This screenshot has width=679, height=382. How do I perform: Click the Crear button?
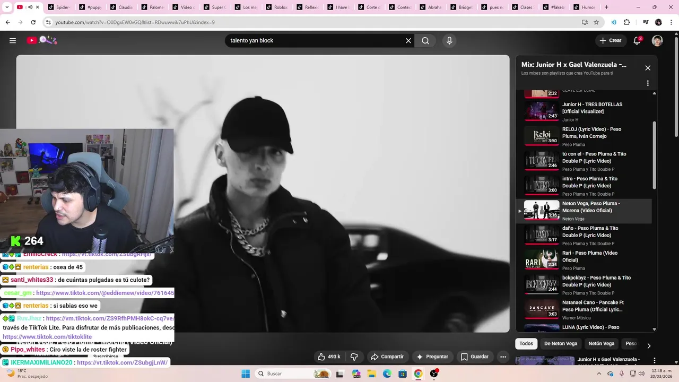[x=610, y=40]
